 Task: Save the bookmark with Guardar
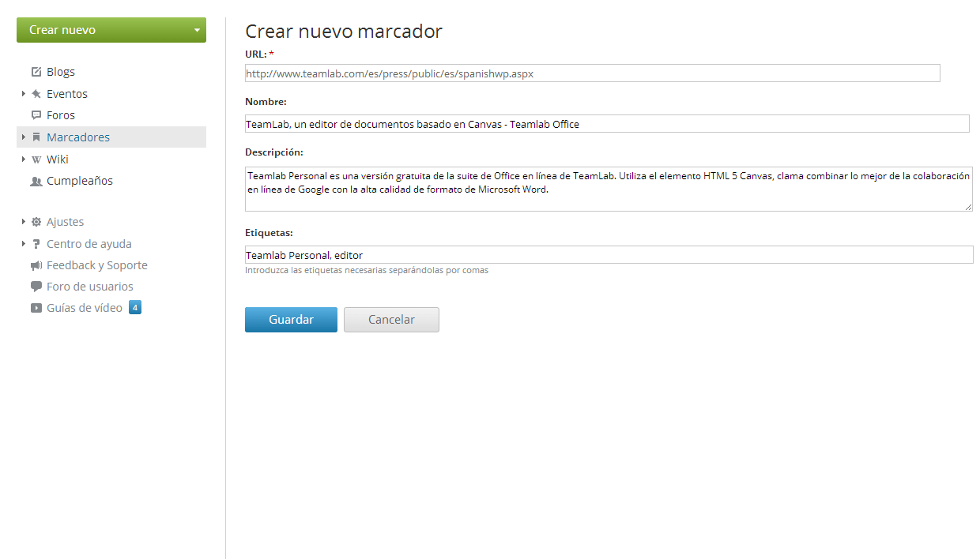click(x=291, y=320)
